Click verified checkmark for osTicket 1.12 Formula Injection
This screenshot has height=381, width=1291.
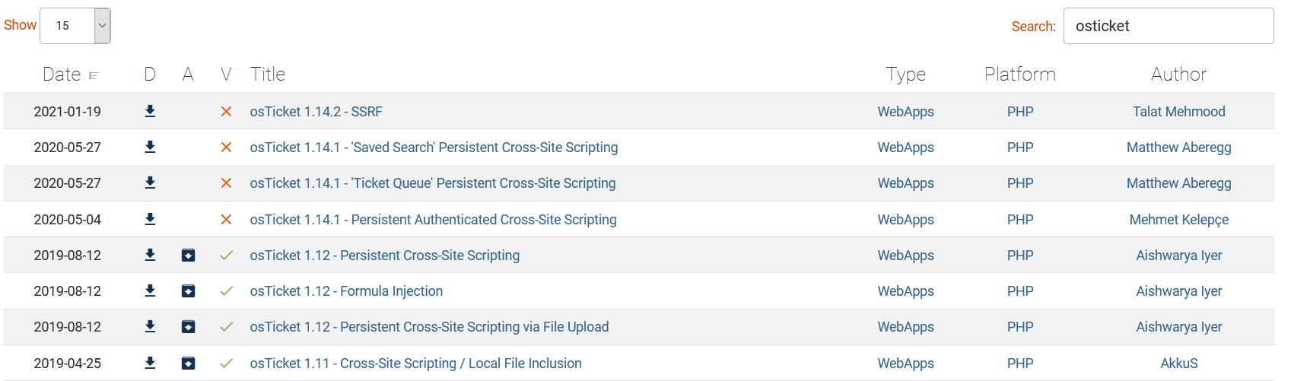point(226,291)
